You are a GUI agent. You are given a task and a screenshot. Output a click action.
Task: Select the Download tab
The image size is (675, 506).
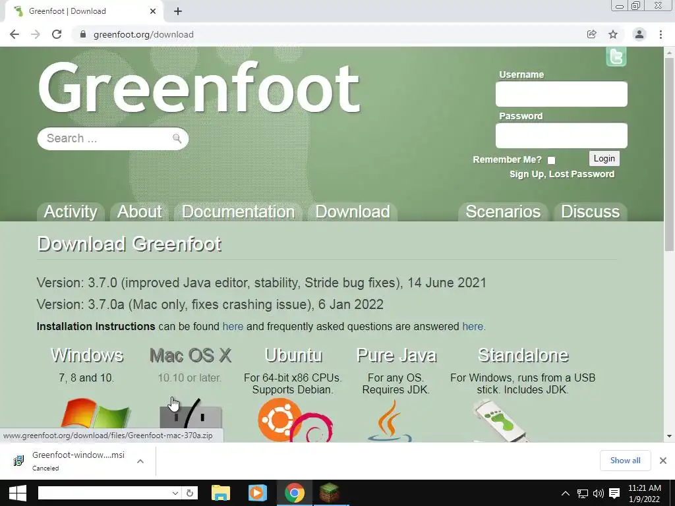coord(353,211)
